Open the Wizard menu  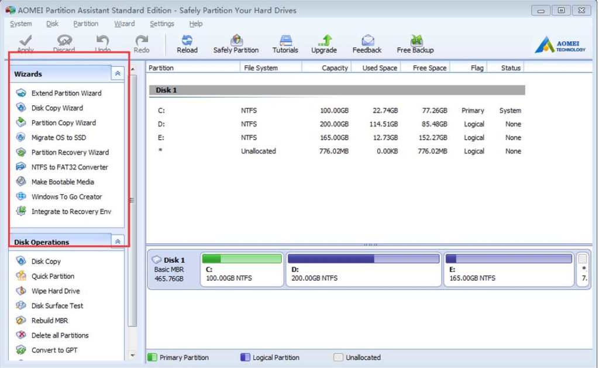click(x=125, y=23)
